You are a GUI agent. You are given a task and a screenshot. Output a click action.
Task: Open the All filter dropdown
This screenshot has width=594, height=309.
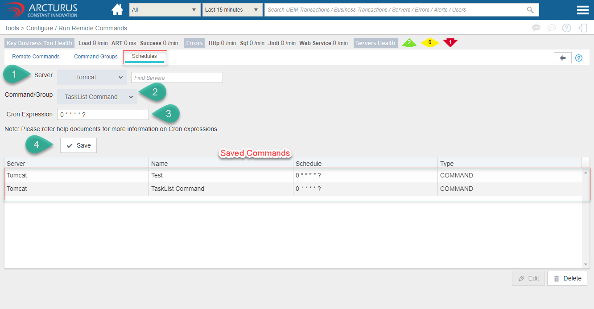(x=164, y=10)
